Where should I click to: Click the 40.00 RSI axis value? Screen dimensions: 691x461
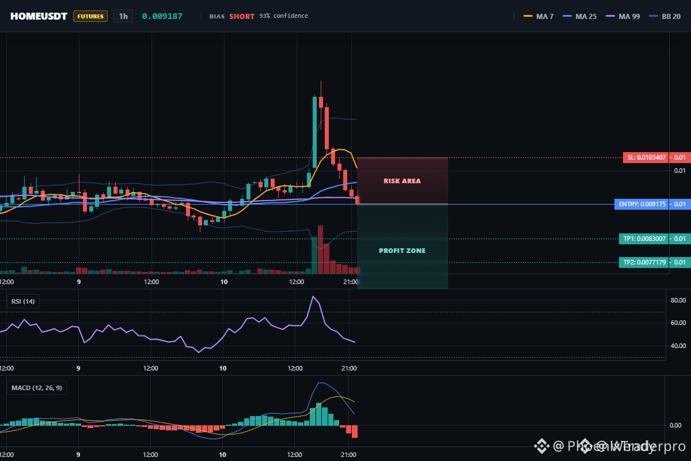coord(678,346)
